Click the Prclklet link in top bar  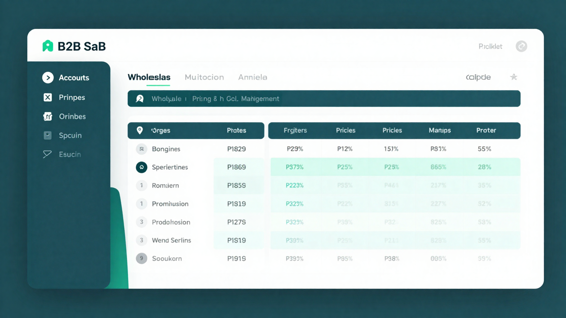pos(490,46)
